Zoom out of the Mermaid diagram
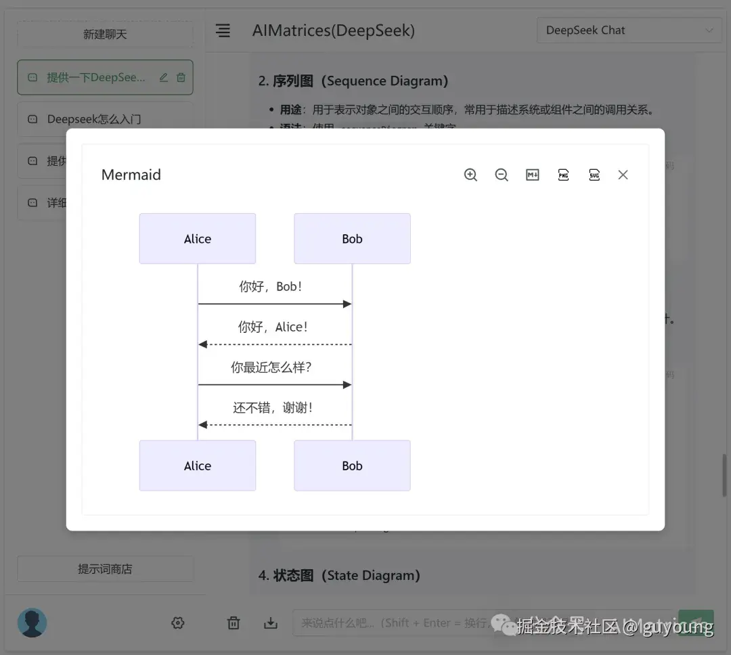Viewport: 731px width, 655px height. (x=502, y=175)
